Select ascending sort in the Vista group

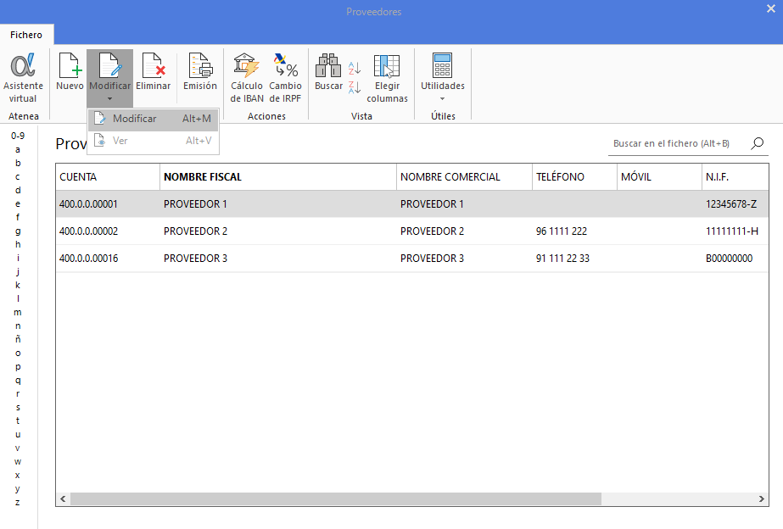pyautogui.click(x=355, y=66)
